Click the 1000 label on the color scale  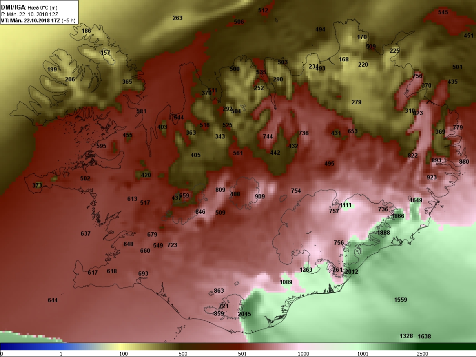pos(303,354)
